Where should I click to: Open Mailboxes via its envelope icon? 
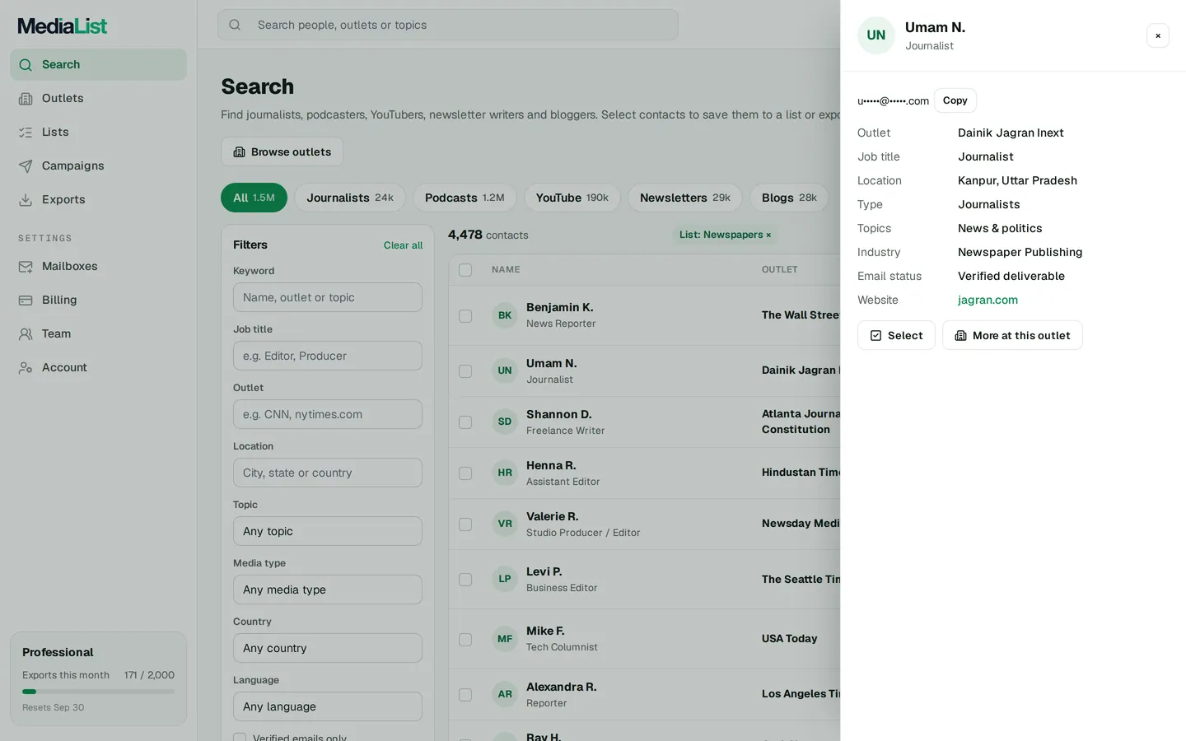(x=26, y=267)
